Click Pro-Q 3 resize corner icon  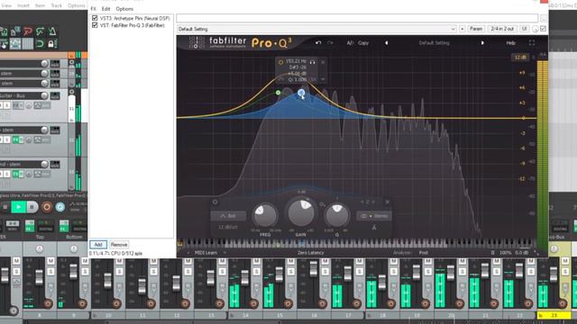536,253
